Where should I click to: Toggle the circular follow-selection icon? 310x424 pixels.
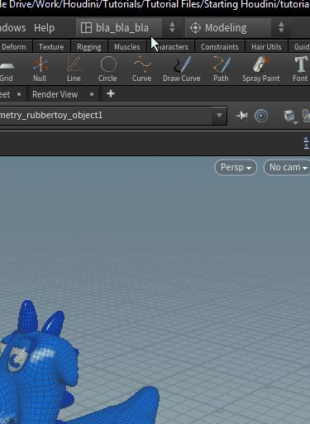[x=261, y=116]
